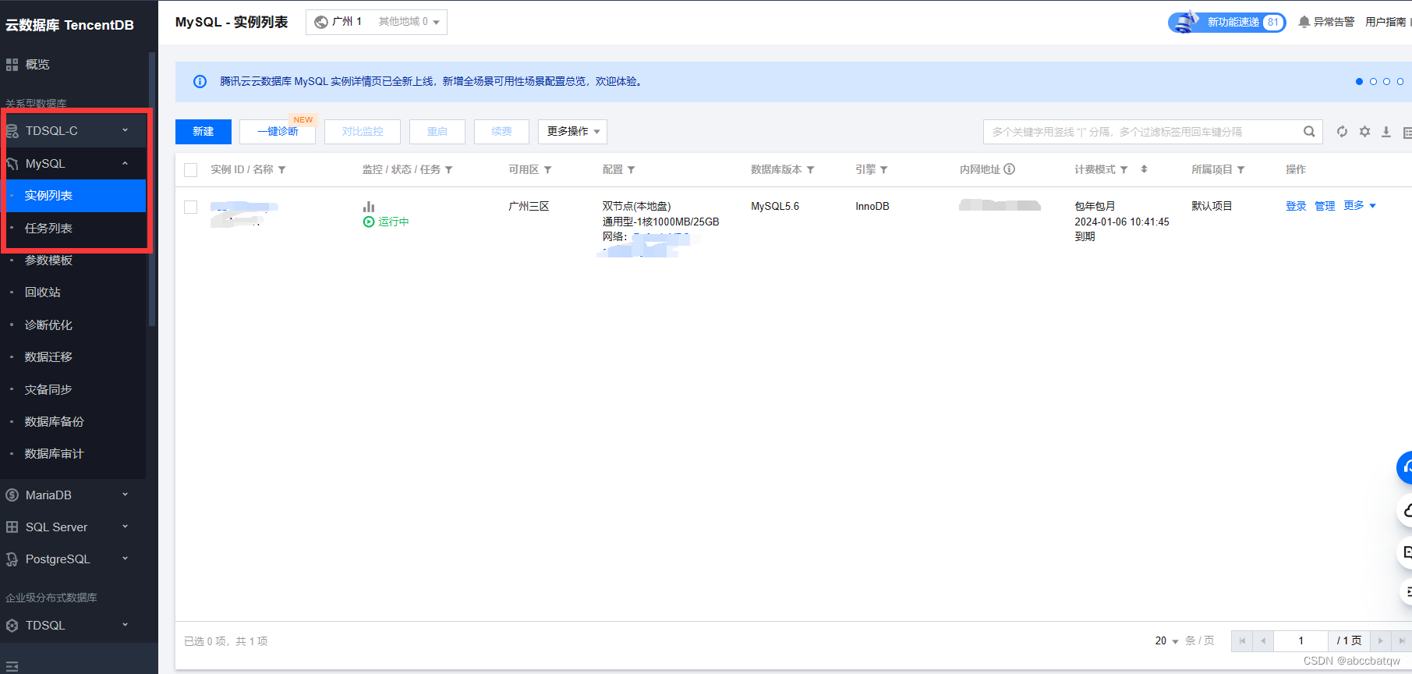Expand the TDSQL-C menu chevron

[125, 130]
